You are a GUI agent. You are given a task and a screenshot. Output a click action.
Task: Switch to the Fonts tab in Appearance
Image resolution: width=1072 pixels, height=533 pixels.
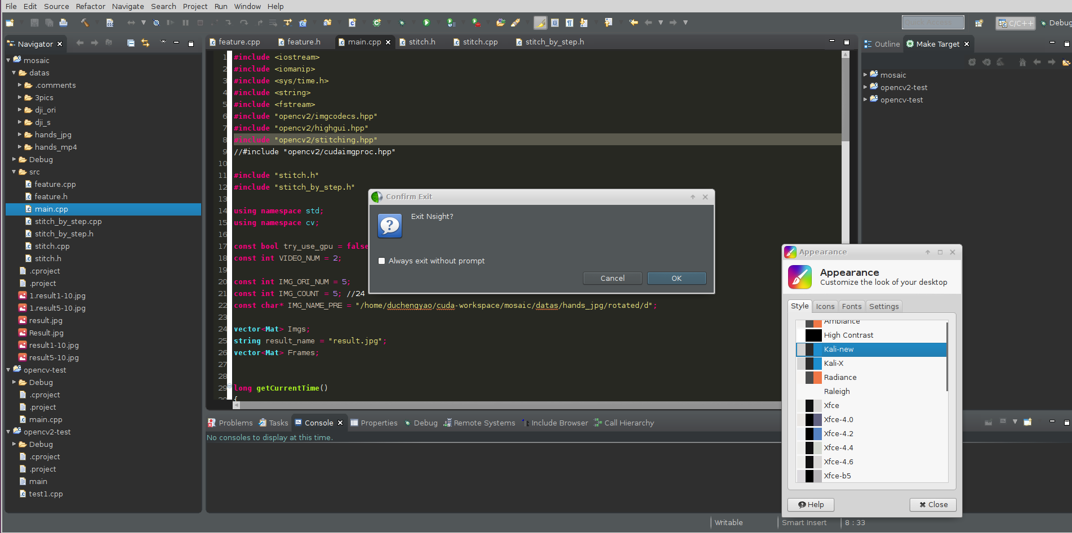click(x=851, y=306)
